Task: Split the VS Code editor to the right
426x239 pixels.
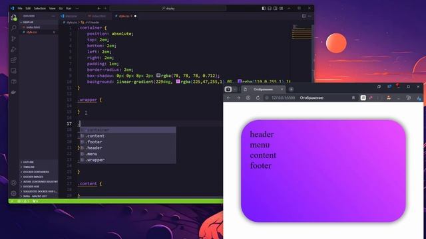Action: (x=304, y=16)
